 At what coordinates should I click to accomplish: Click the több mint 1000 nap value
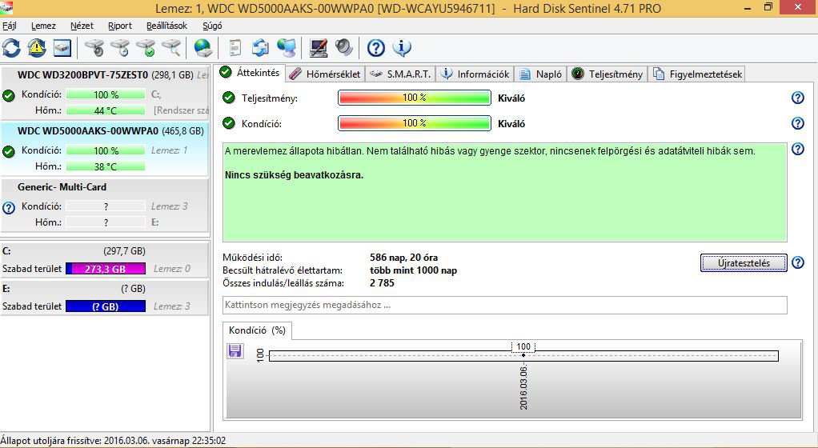pos(413,270)
